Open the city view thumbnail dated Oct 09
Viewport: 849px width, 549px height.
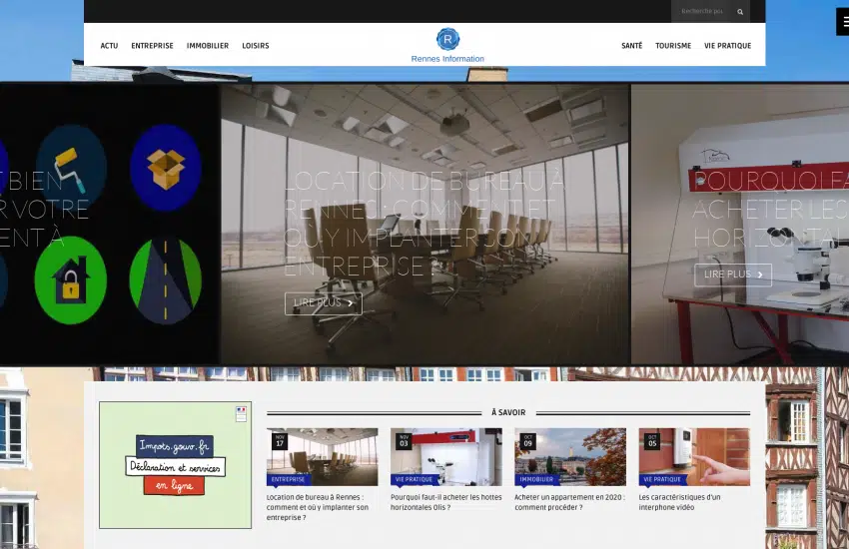click(x=570, y=456)
